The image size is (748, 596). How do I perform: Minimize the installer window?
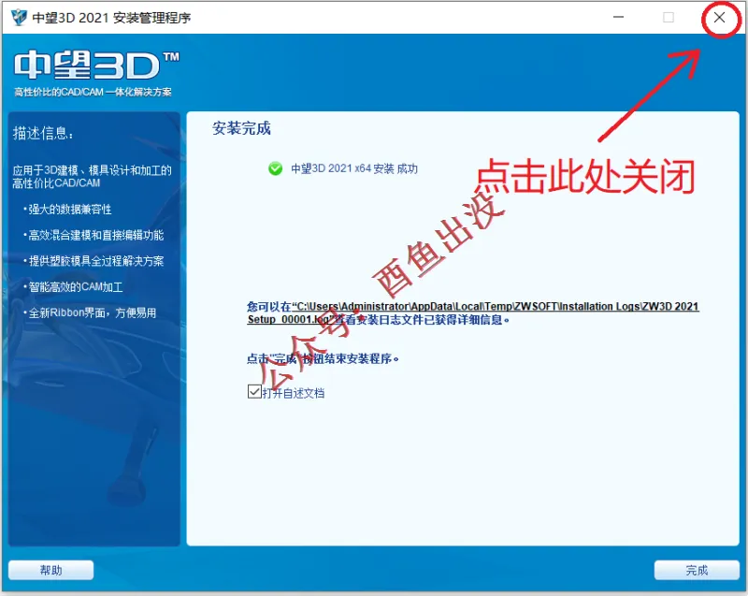[618, 18]
